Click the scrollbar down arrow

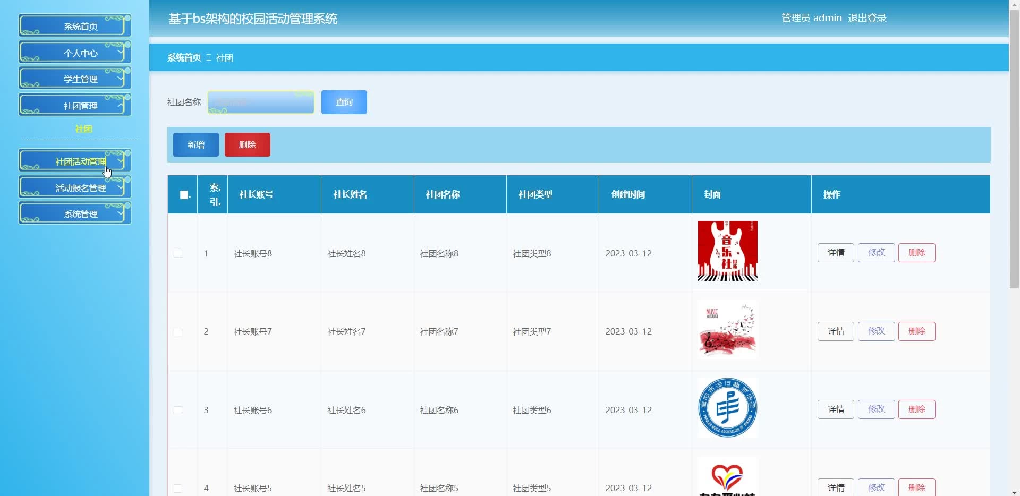[1014, 492]
